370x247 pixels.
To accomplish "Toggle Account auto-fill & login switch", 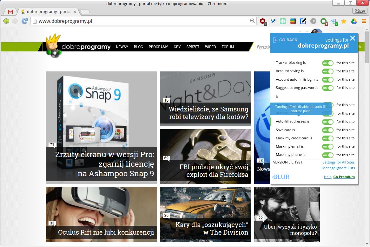I will point(328,80).
